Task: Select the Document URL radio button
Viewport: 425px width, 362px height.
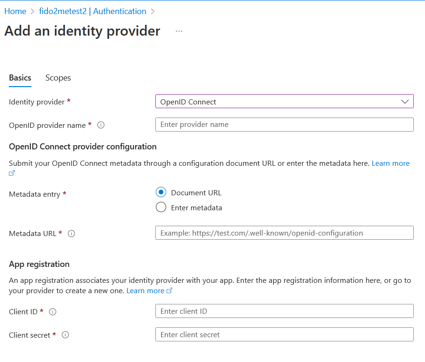Action: point(161,192)
